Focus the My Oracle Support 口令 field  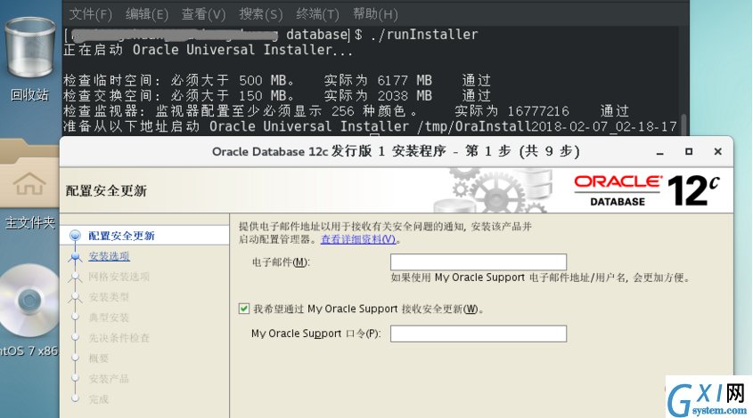(479, 334)
